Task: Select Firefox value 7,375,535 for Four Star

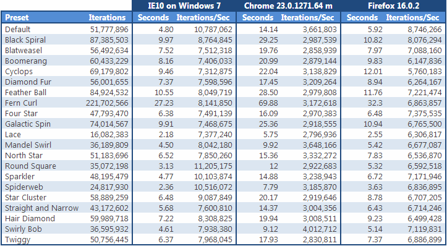Action: 425,114
